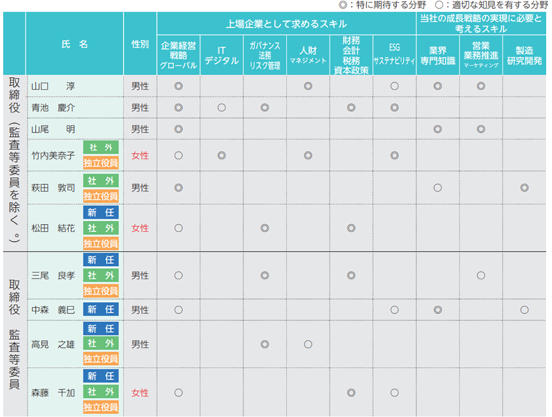
Task: Click 萩田 敦司's 製造研究開発 double circle
Action: 524,188
